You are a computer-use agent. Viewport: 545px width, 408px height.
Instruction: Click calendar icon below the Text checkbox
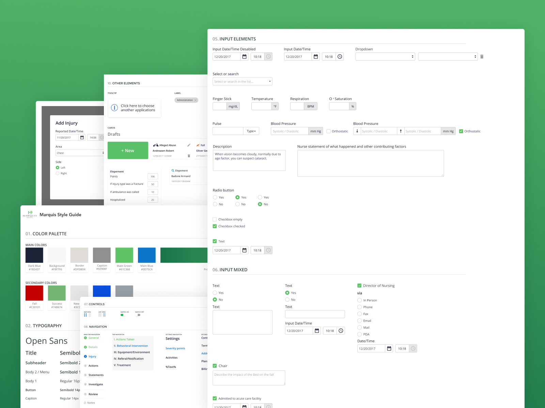pos(244,250)
